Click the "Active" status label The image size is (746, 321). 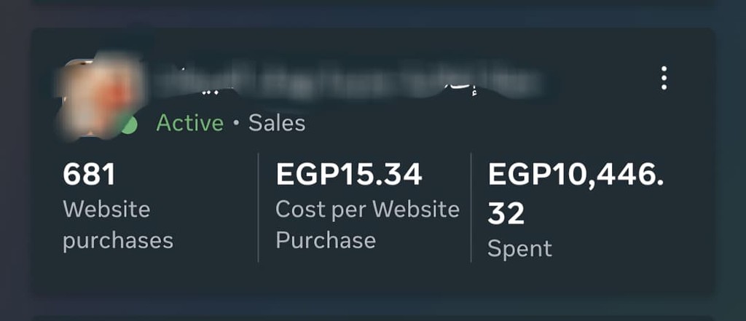[189, 123]
